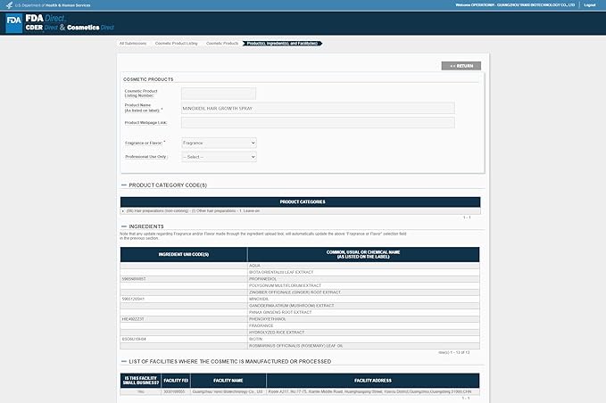
Task: Go to All Submissions breadcrumb
Action: point(133,43)
